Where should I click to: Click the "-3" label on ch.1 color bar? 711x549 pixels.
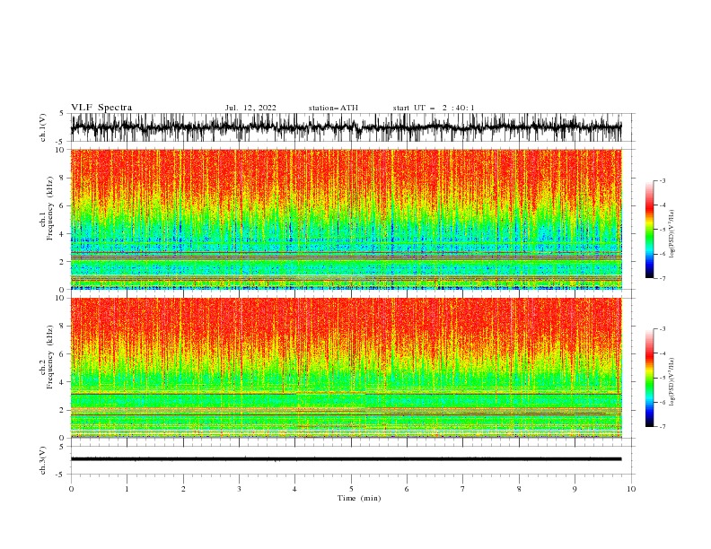click(x=663, y=180)
